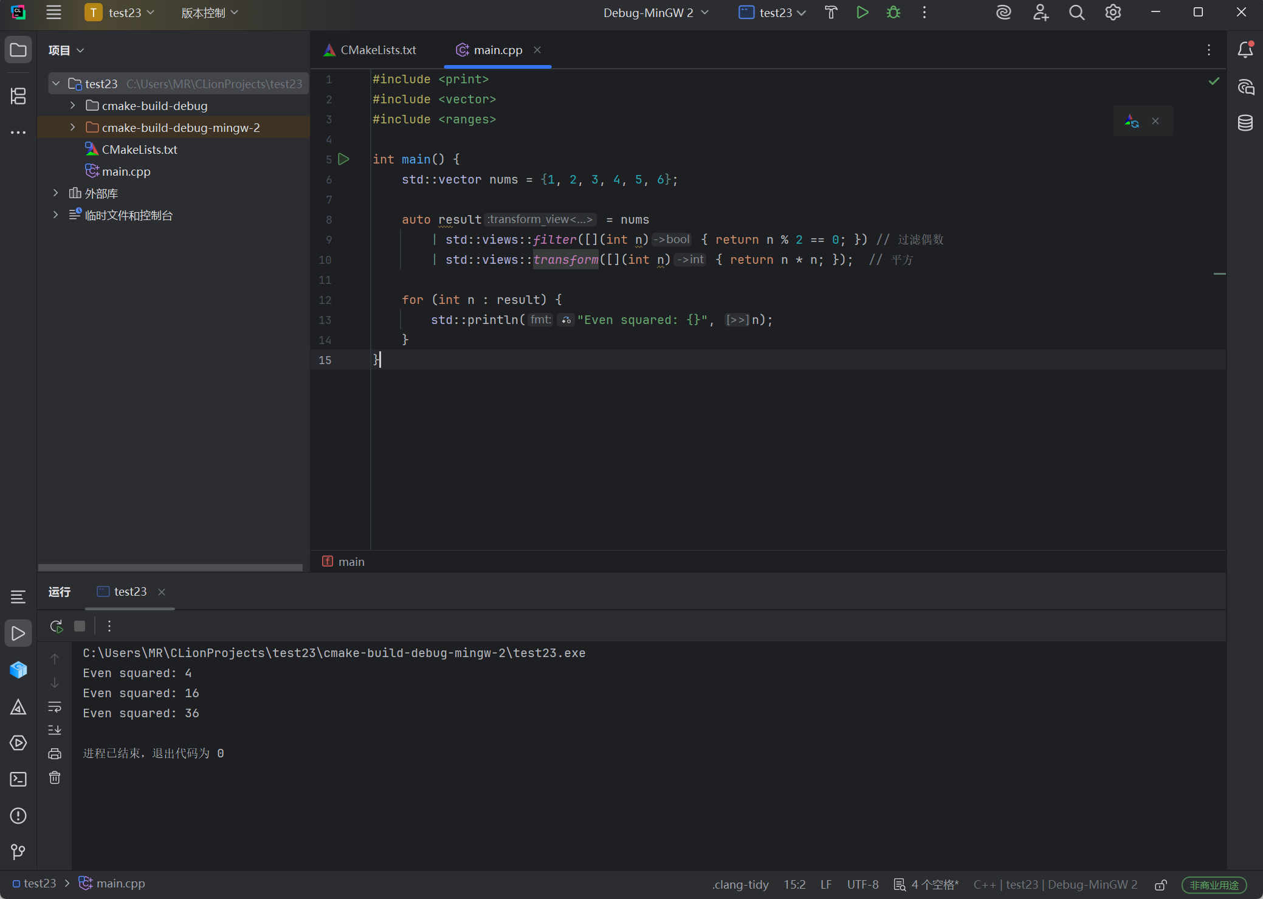This screenshot has height=899, width=1263.
Task: Open test23 project dropdown
Action: click(x=120, y=13)
